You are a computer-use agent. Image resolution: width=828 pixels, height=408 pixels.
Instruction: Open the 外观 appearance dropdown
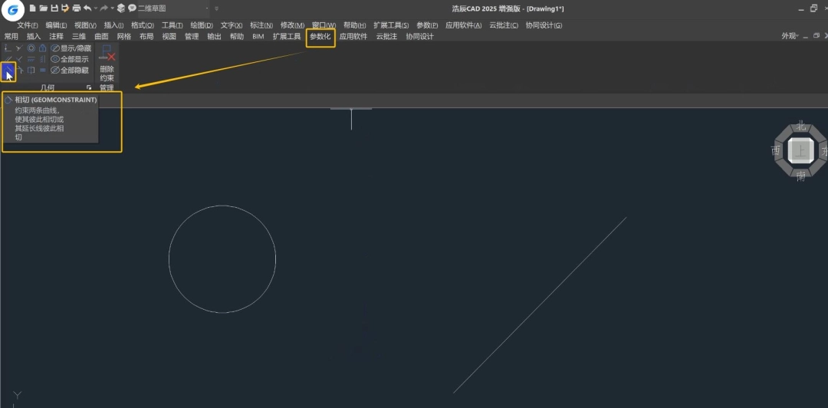tap(790, 36)
